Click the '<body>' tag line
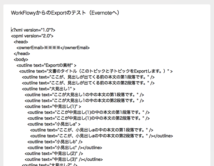Image resolution: width=214 pixels, height=166 pixels. (x=21, y=59)
